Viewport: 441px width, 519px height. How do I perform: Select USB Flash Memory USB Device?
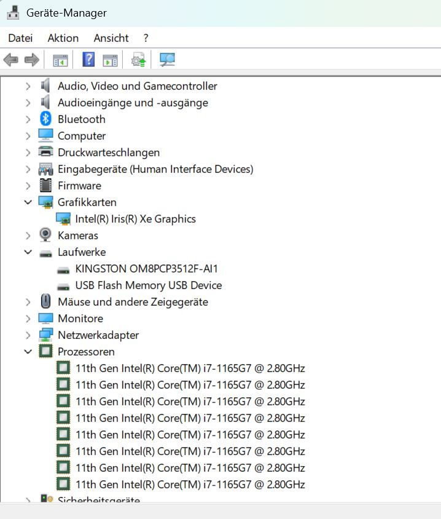tap(148, 285)
